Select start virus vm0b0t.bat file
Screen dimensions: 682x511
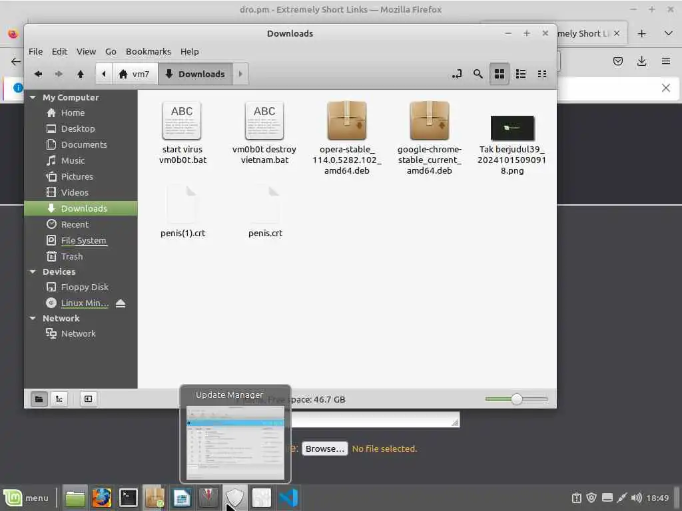[182, 132]
